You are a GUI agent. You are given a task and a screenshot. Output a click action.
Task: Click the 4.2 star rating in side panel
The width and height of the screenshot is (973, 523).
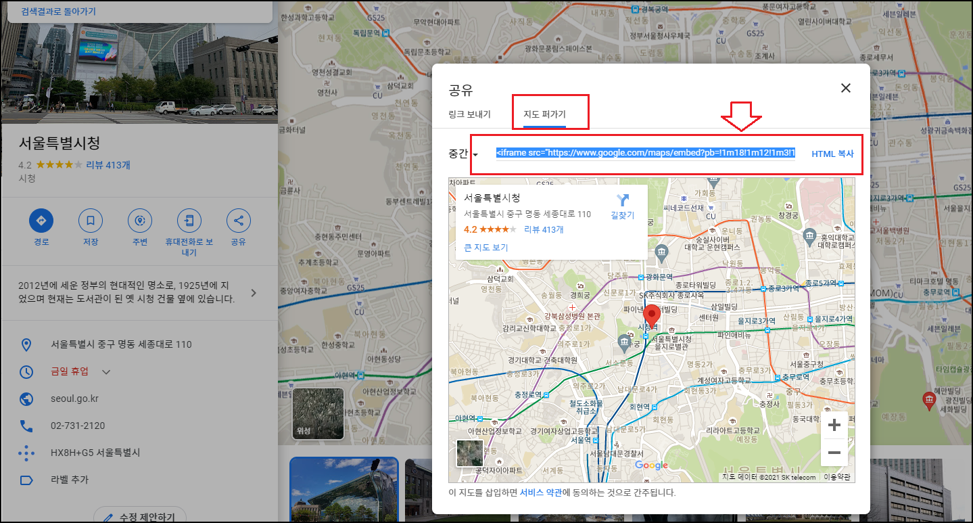[51, 164]
